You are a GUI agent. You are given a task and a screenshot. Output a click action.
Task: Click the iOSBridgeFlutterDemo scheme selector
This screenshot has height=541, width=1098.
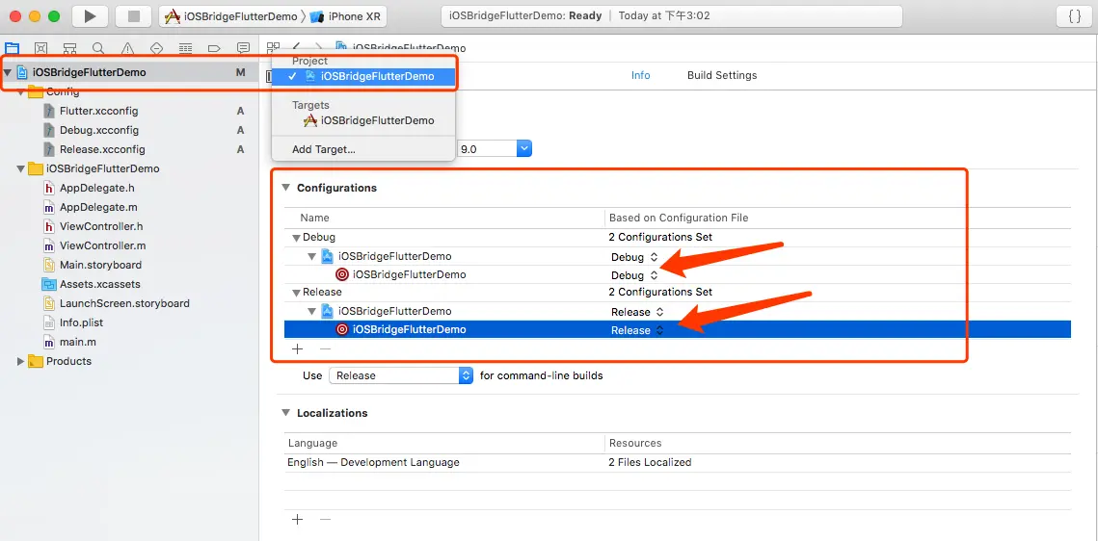click(x=231, y=16)
